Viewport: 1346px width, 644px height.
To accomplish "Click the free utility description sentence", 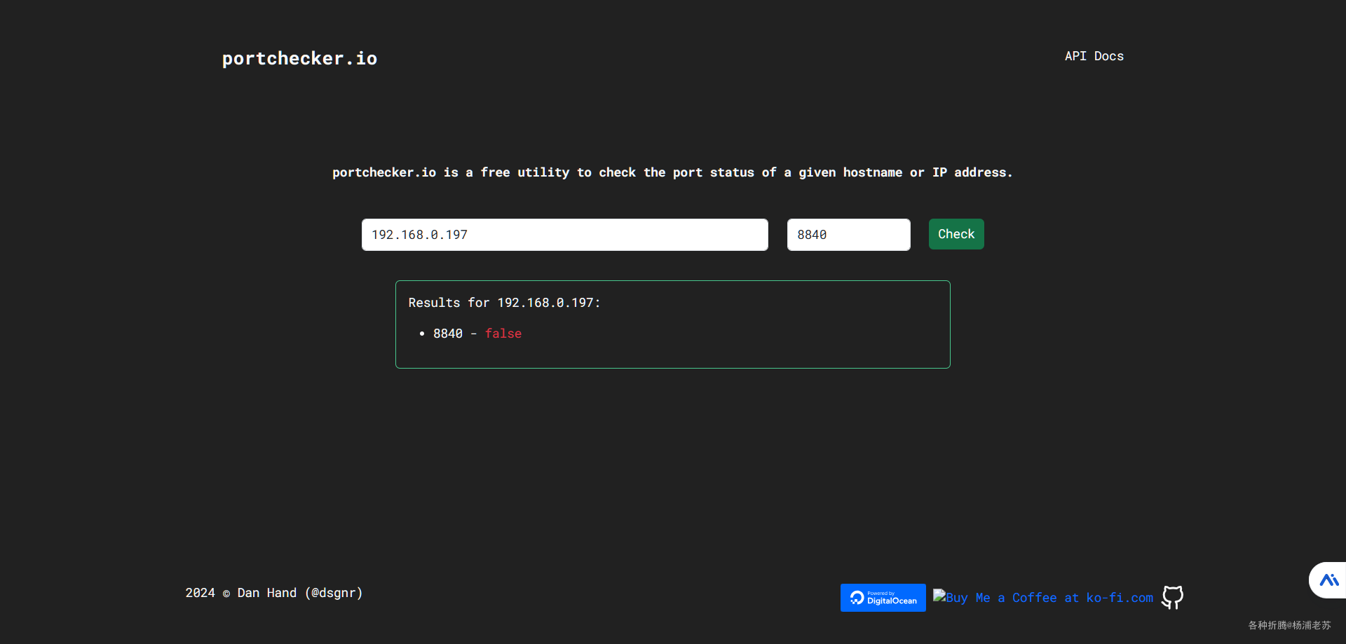I will pyautogui.click(x=672, y=172).
